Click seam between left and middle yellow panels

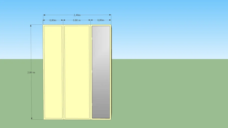63,72
